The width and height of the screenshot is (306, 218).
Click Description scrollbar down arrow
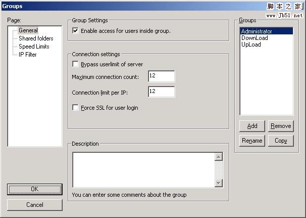[219, 183]
